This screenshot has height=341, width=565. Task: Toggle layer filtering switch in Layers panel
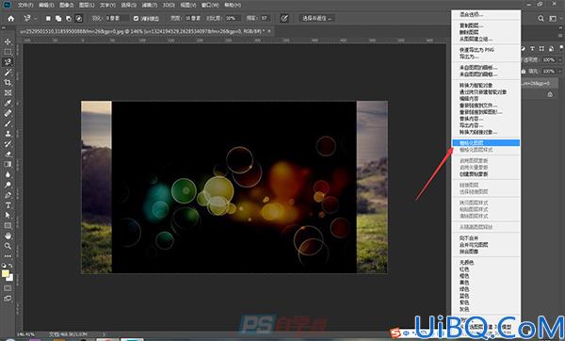coord(560,47)
